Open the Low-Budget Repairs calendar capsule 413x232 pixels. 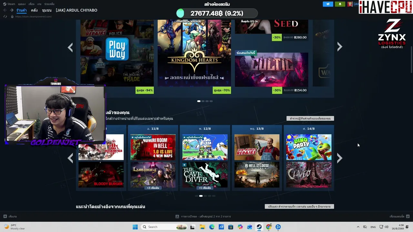coord(257,147)
